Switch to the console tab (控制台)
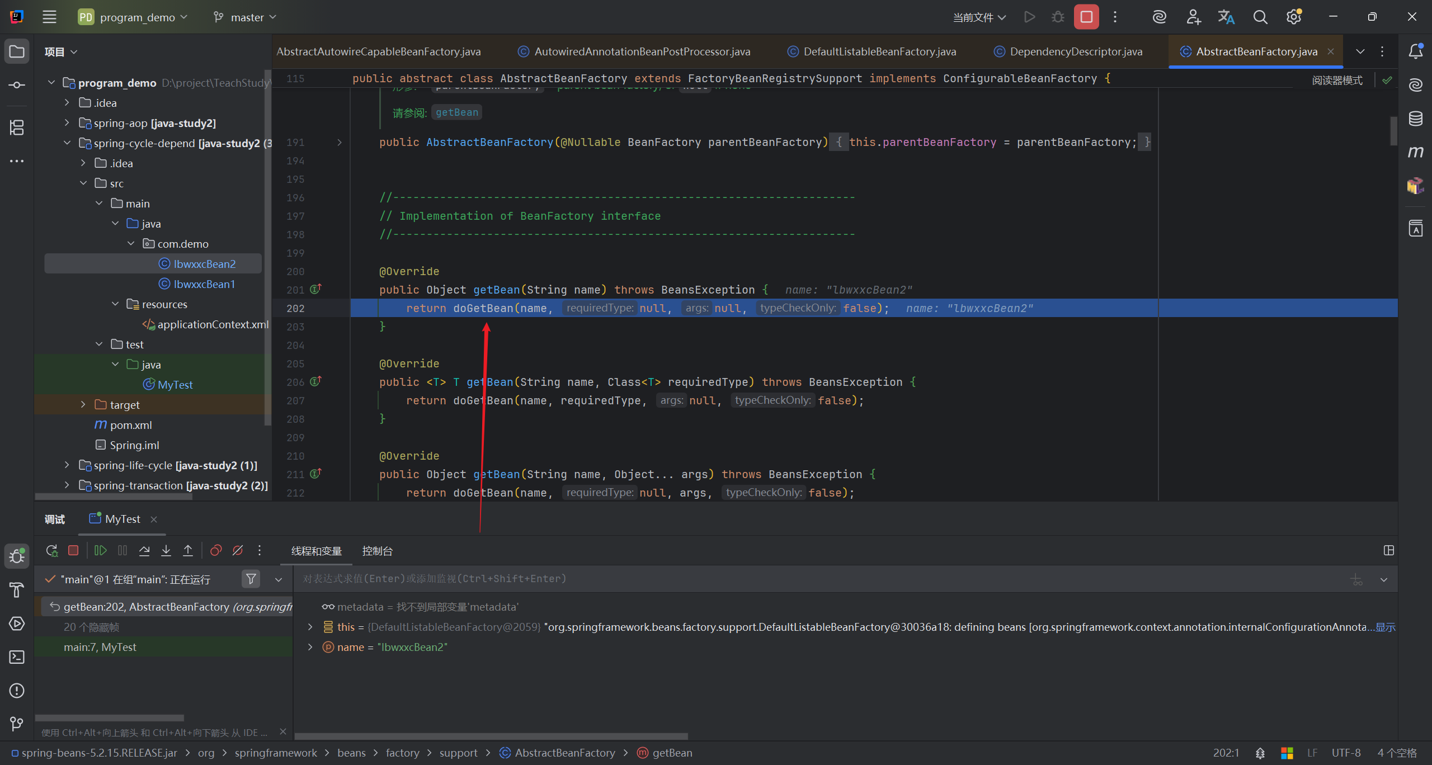Screen dimensions: 1432x765 (378, 551)
